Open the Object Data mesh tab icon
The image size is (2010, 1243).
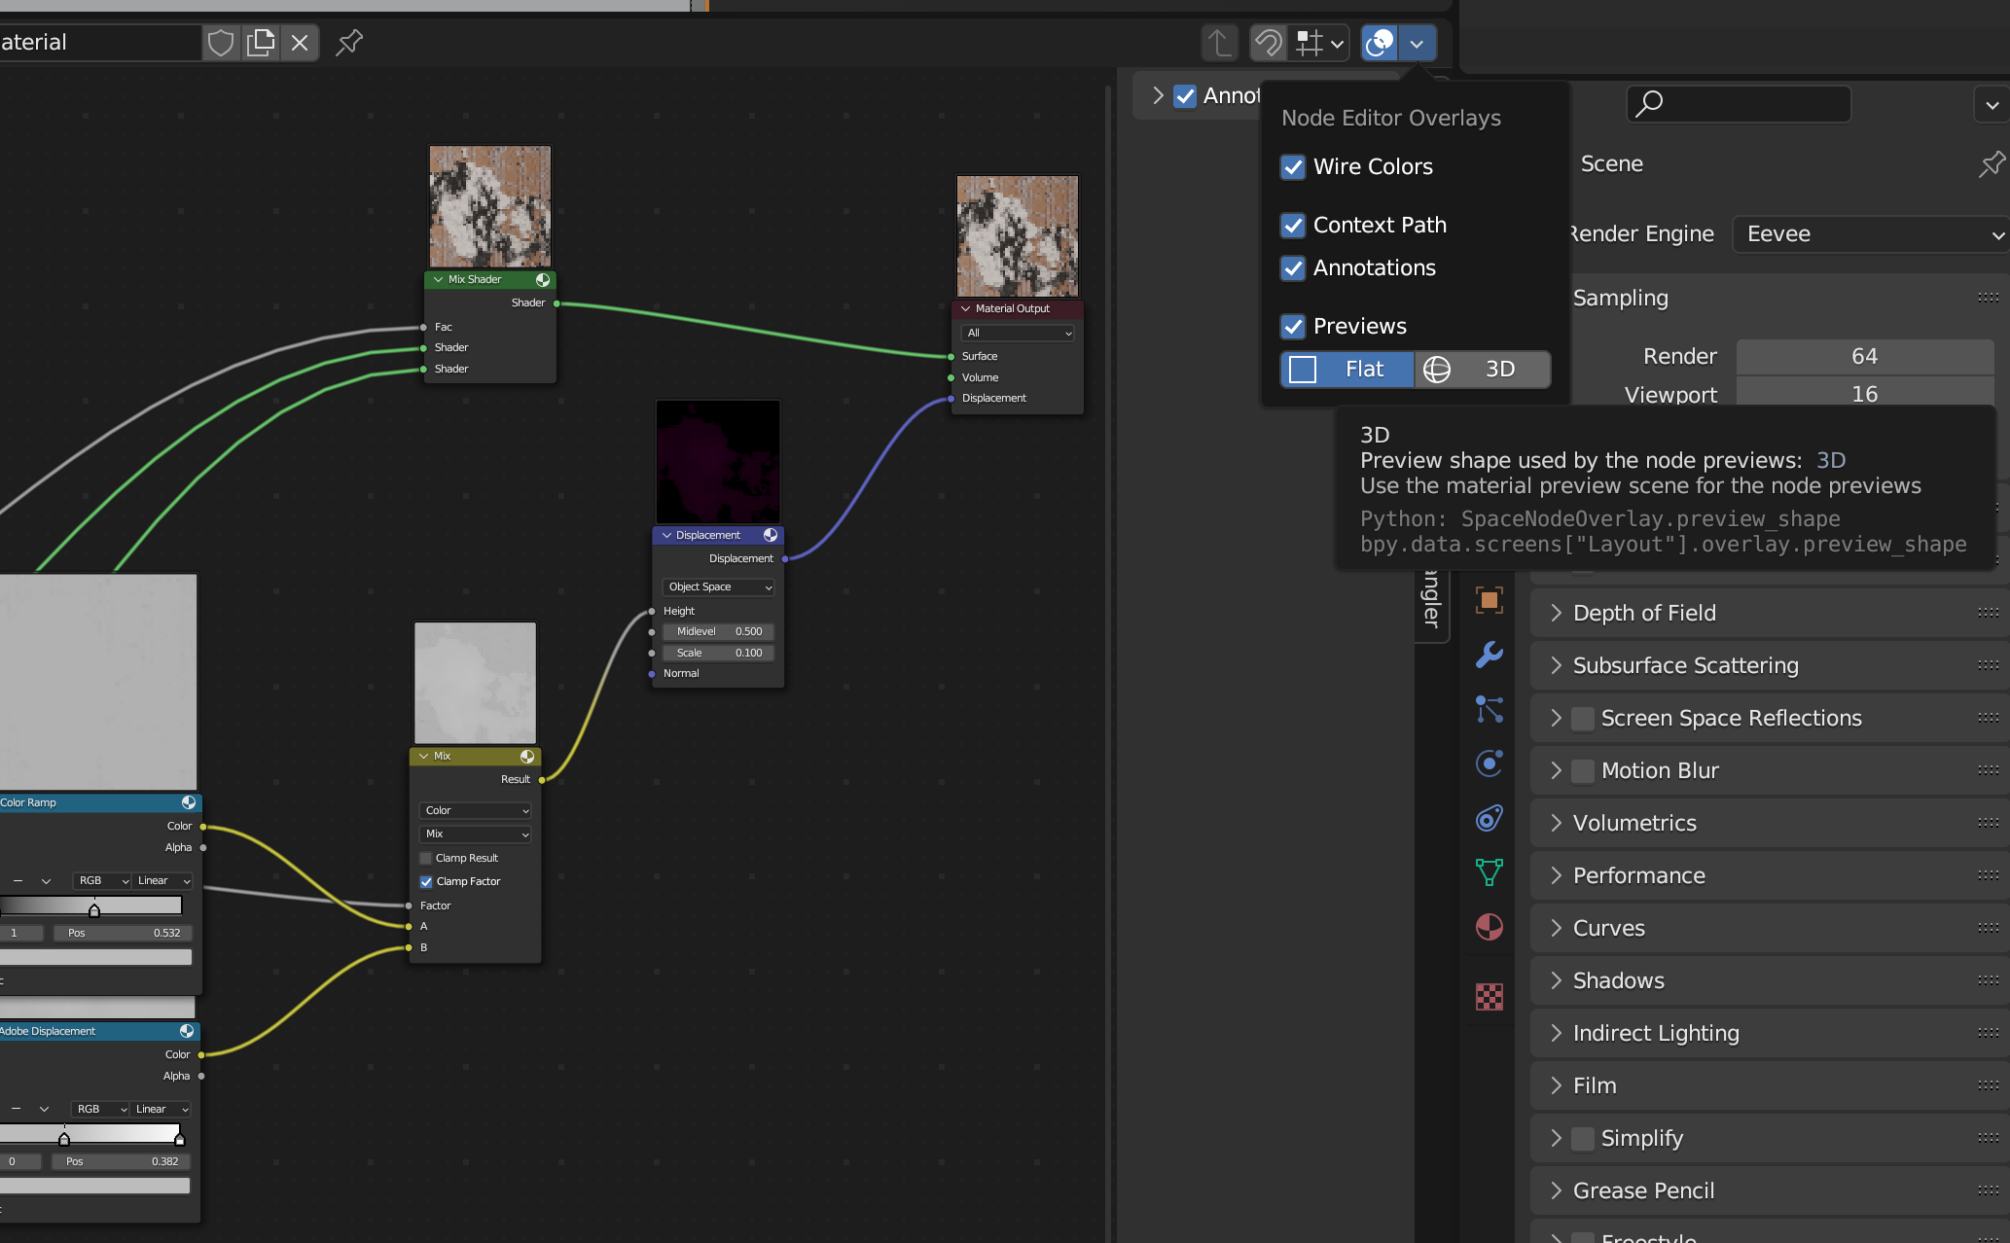click(x=1489, y=872)
